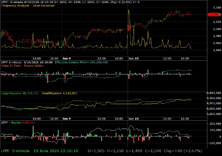
Task: Click the 200,000 axis label
Action: (215, 124)
